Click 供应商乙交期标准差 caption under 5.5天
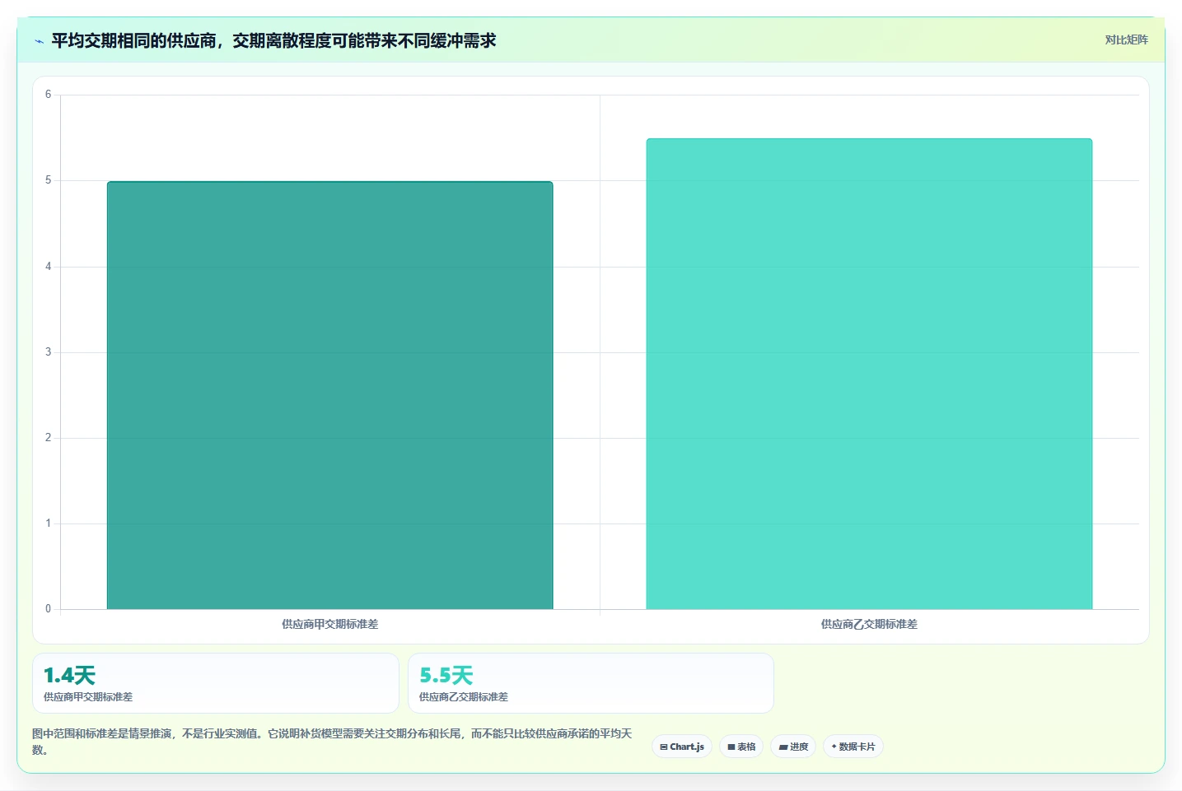The image size is (1182, 791). [464, 697]
